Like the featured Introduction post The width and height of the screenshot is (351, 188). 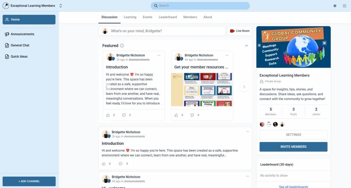[108, 115]
